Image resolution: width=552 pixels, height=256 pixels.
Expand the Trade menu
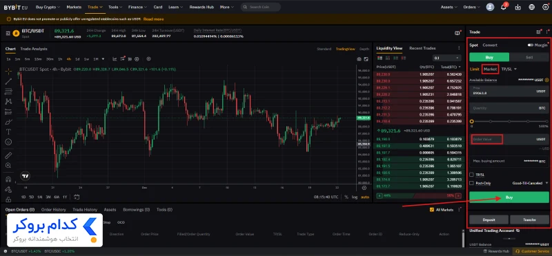[95, 7]
